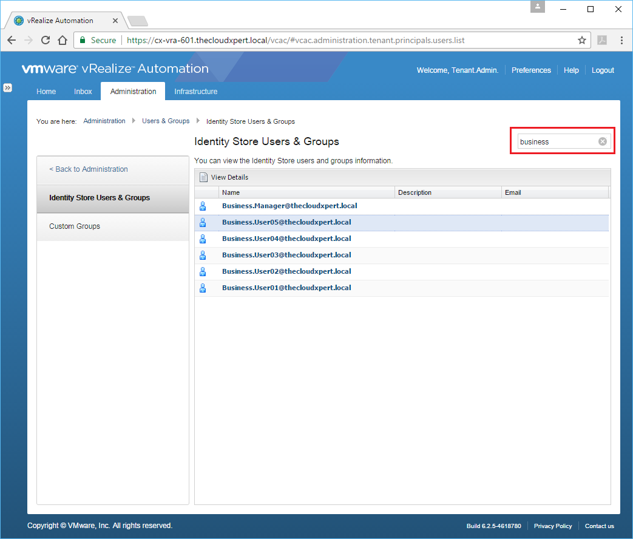Open the Home tab
The width and height of the screenshot is (633, 539).
pos(46,92)
